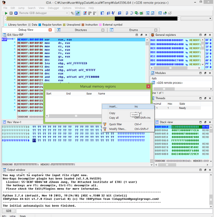This screenshot has width=214, height=217.
Task: Pause the debugged process
Action: click(11, 13)
